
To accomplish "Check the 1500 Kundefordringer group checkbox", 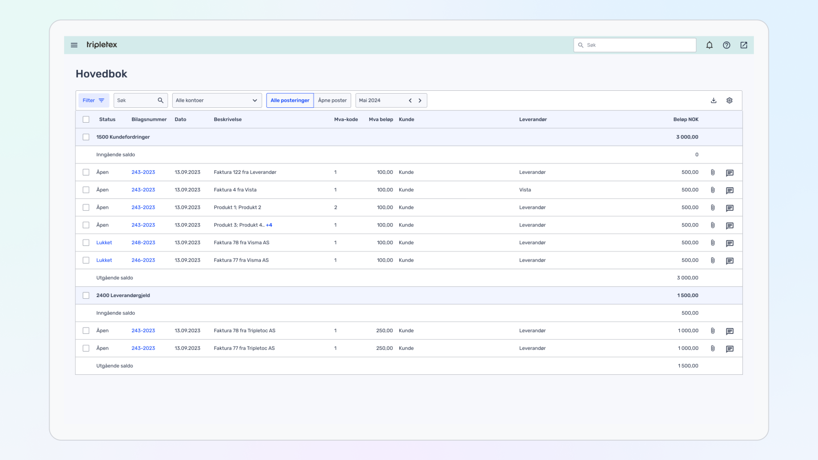I will pos(86,137).
